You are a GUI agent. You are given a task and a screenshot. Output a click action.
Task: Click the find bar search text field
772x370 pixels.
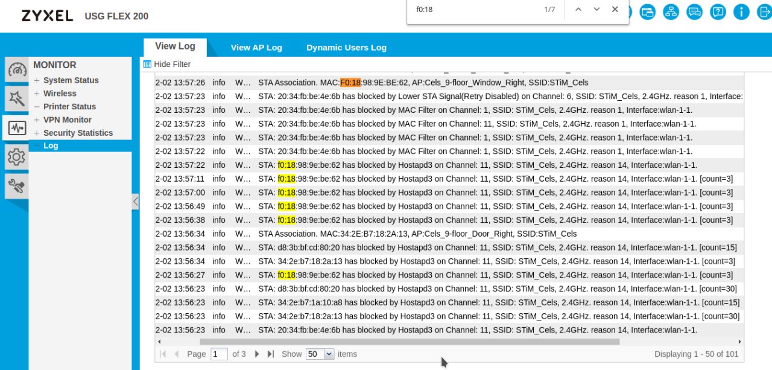tap(474, 10)
